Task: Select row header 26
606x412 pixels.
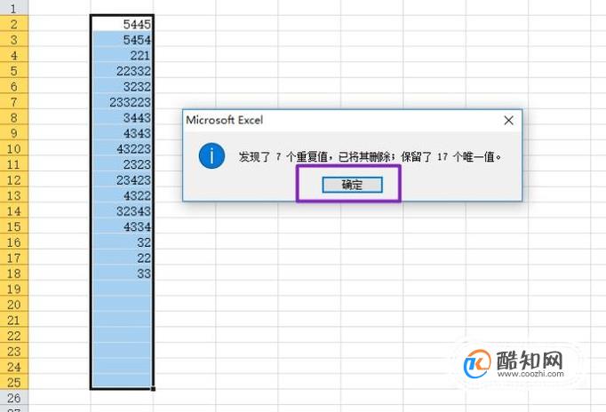Action: 14,398
